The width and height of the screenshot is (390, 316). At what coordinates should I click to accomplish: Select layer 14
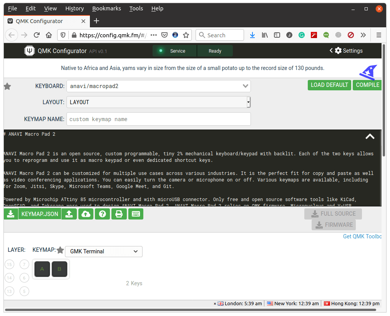click(x=10, y=278)
